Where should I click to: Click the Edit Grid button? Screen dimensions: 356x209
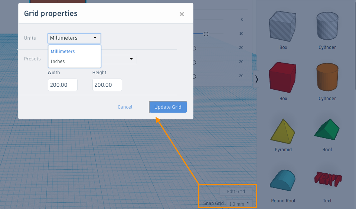pos(236,192)
